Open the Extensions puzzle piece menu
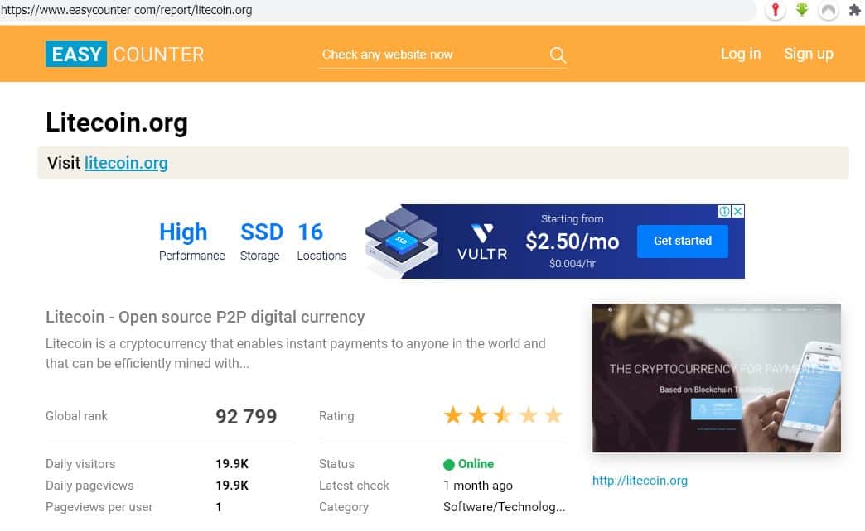865x531 pixels. pyautogui.click(x=854, y=11)
